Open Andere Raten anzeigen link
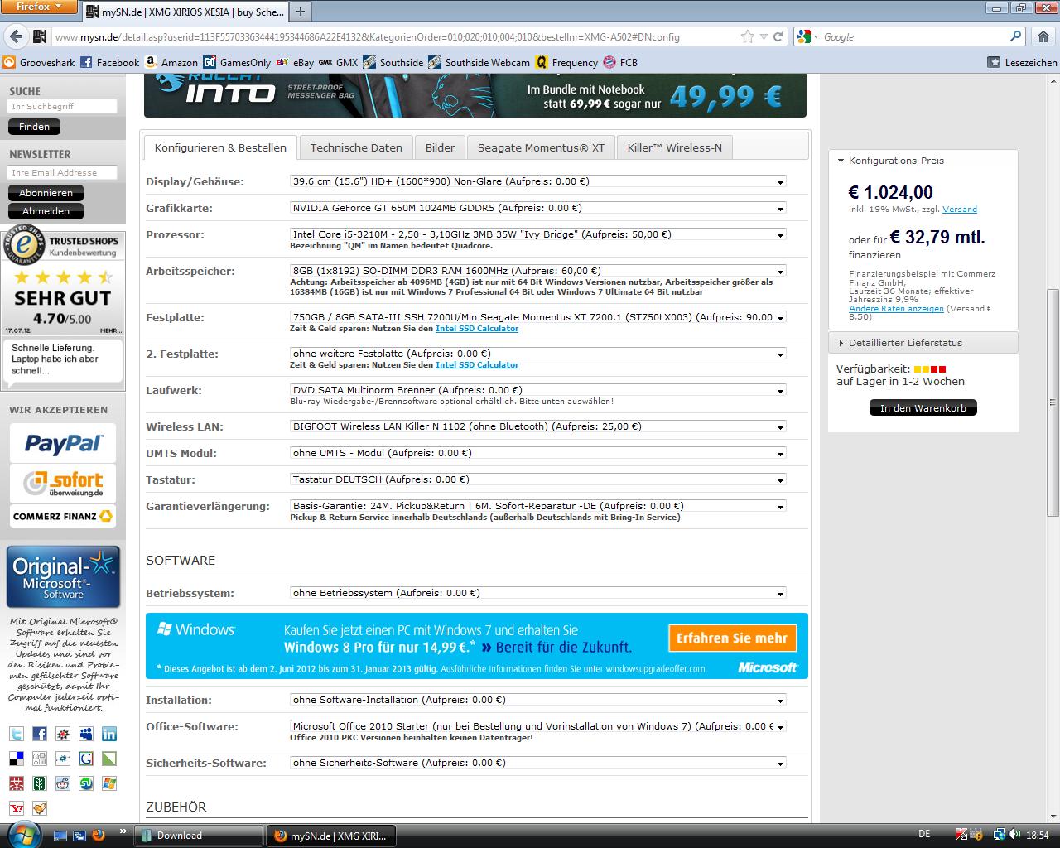The width and height of the screenshot is (1060, 848). pos(896,309)
